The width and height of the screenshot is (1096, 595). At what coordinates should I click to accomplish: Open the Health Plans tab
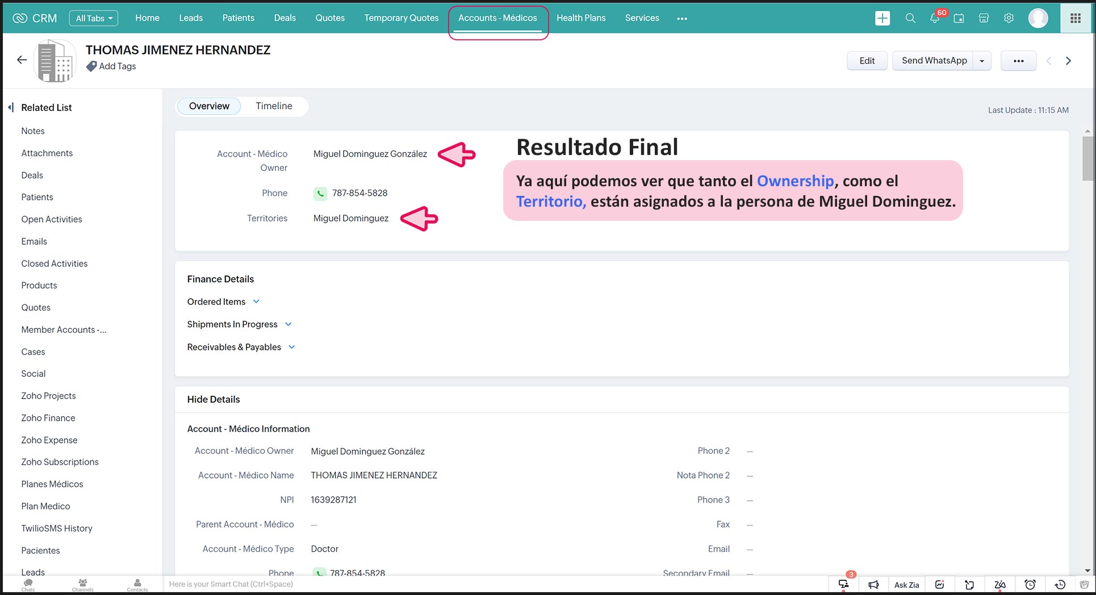coord(581,18)
